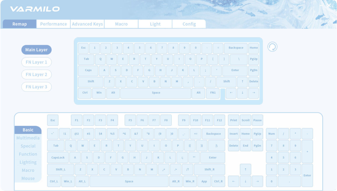Select the up arrow key on device layout
Viewport: 337px width, 191px height.
click(242, 82)
